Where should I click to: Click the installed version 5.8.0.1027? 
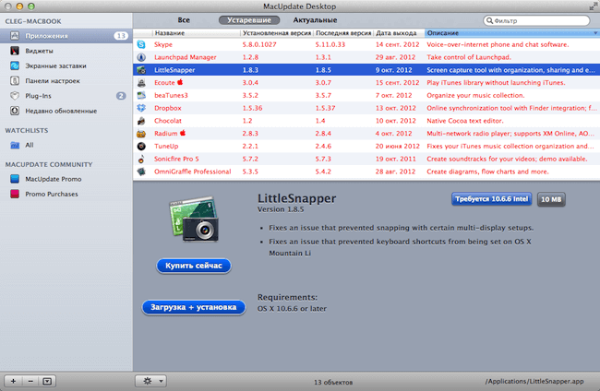pos(259,44)
